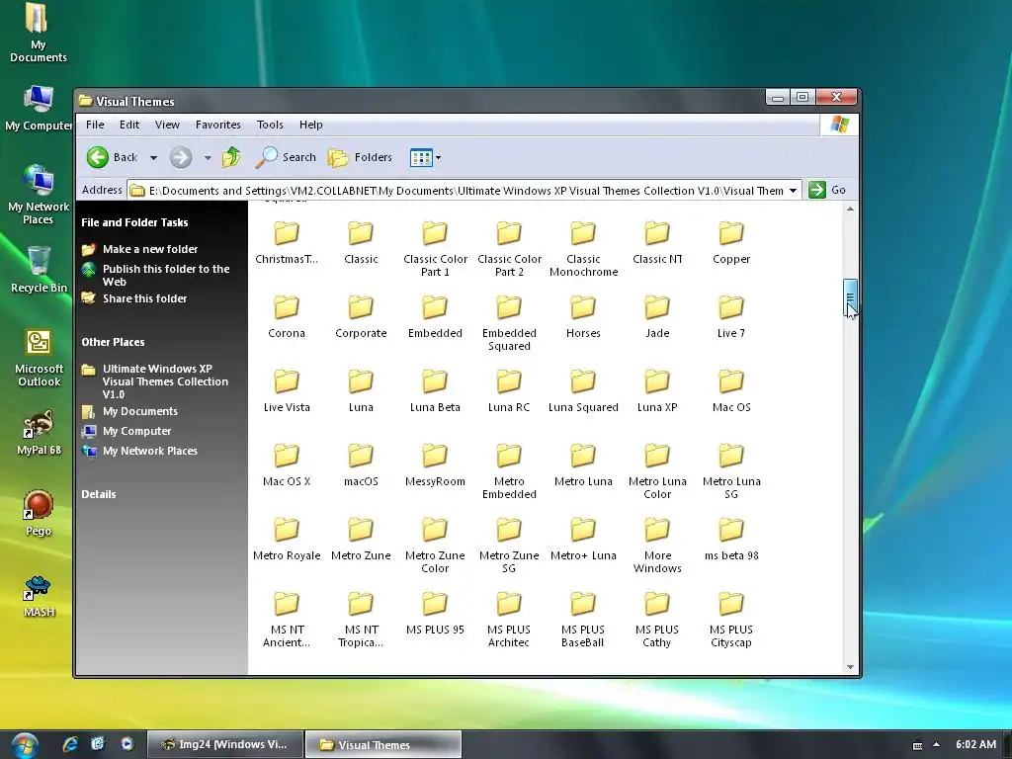The height and width of the screenshot is (759, 1012).
Task: Open Recycle Bin desktop icon
Action: pyautogui.click(x=39, y=270)
